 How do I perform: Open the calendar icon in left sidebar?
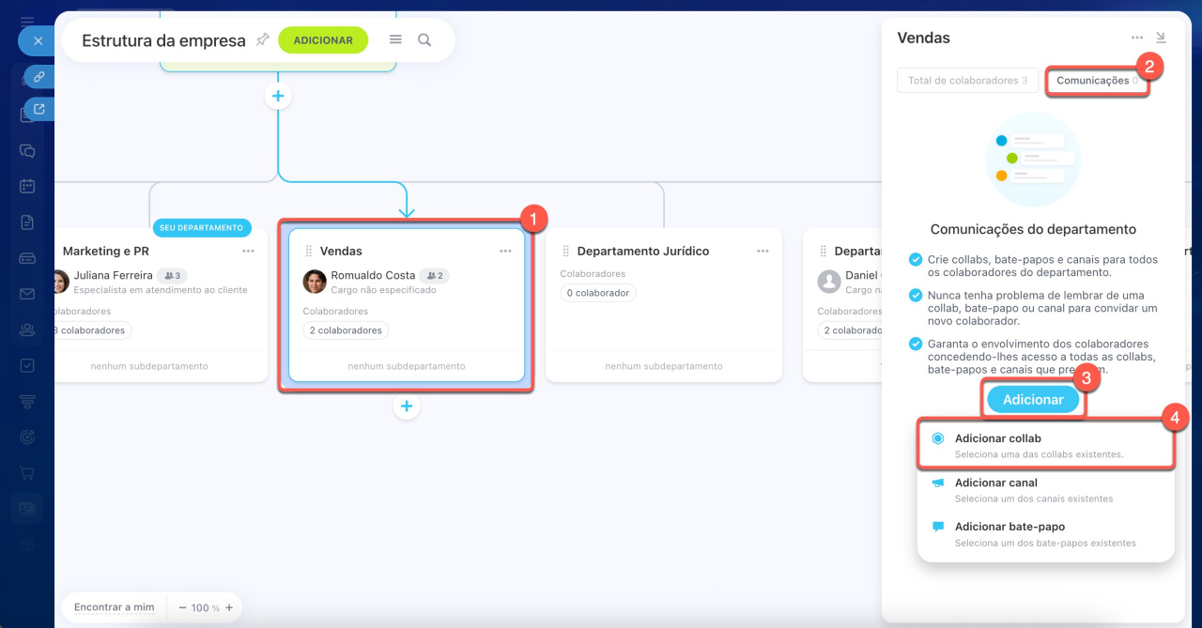pos(27,186)
